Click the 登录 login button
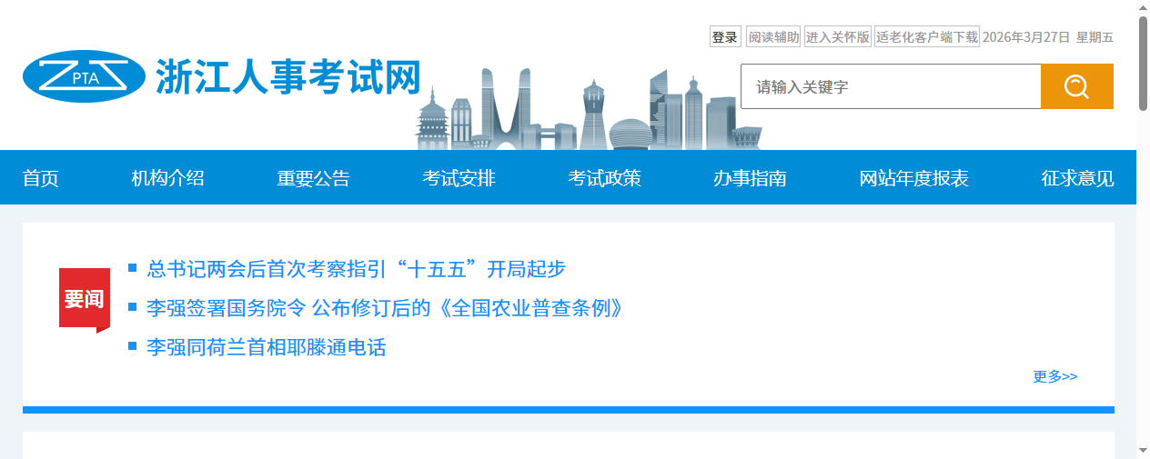1150x459 pixels. [725, 37]
